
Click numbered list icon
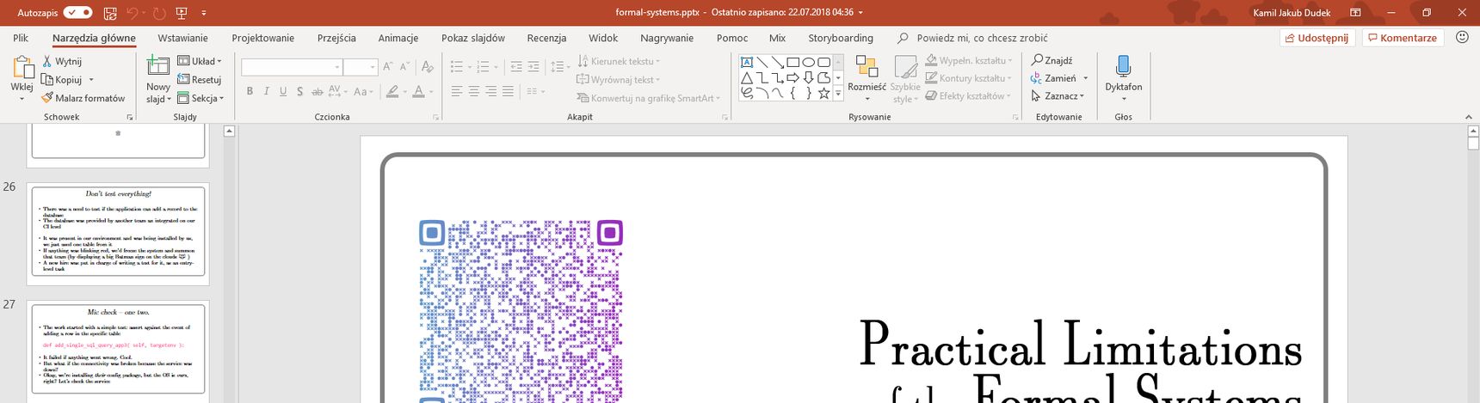click(x=484, y=67)
